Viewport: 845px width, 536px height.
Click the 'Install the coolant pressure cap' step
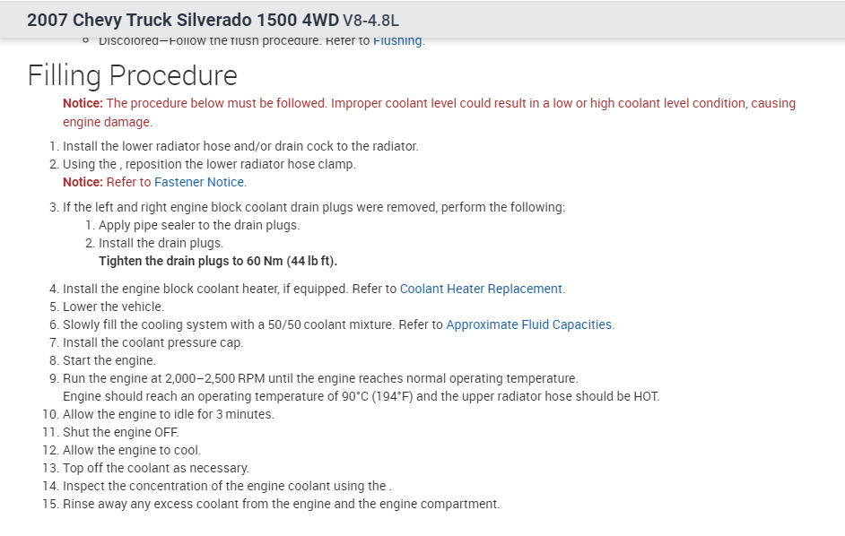pos(152,342)
